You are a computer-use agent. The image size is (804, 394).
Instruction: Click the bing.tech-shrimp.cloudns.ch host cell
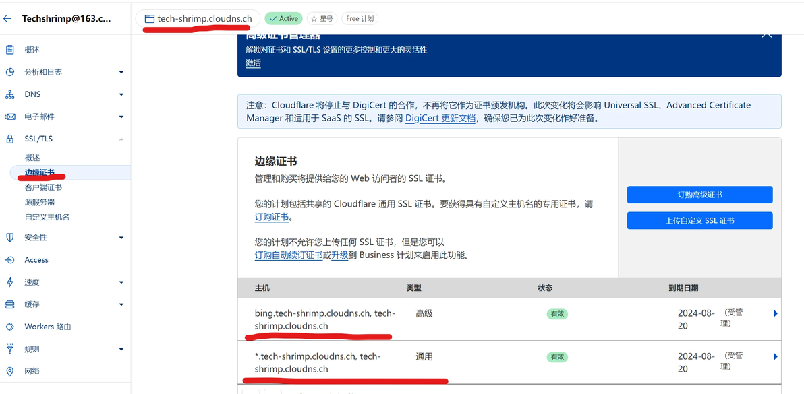324,319
